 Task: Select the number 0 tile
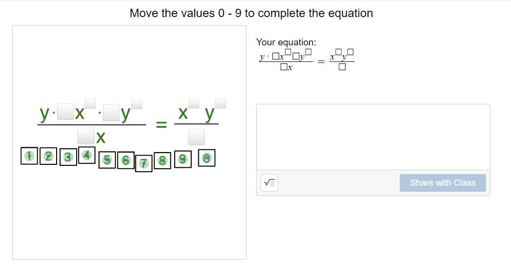(x=206, y=158)
